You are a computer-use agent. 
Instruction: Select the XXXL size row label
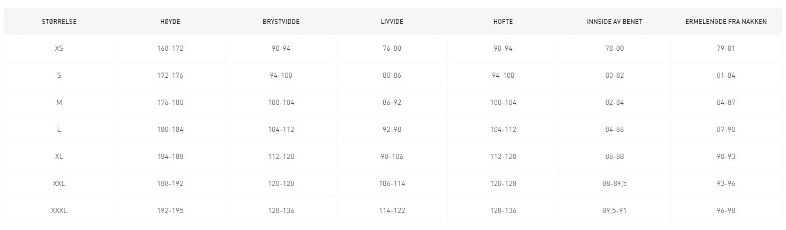coord(59,210)
